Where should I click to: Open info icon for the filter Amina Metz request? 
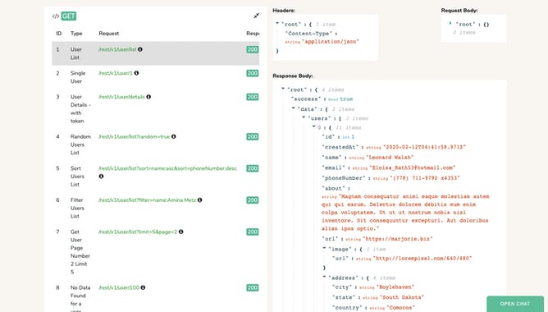point(199,200)
